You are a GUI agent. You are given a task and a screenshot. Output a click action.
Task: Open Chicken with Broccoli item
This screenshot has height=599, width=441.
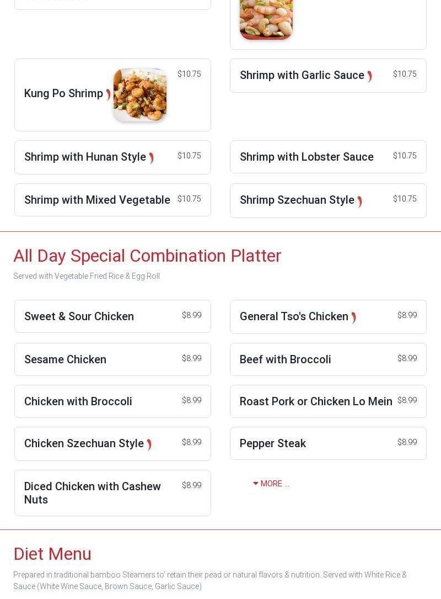pos(78,401)
